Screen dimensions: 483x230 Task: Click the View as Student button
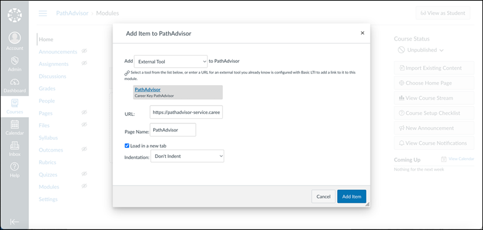pyautogui.click(x=443, y=13)
